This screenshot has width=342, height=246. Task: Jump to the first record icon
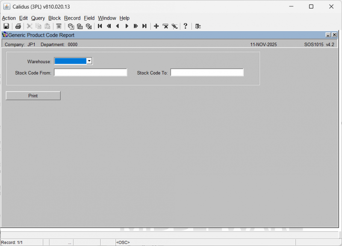100,26
